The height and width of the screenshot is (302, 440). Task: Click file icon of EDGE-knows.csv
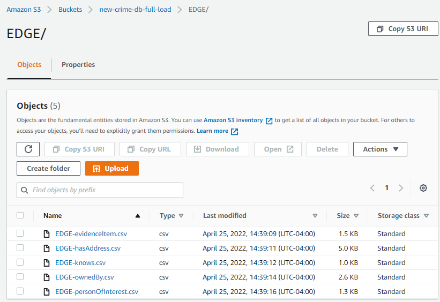[47, 263]
